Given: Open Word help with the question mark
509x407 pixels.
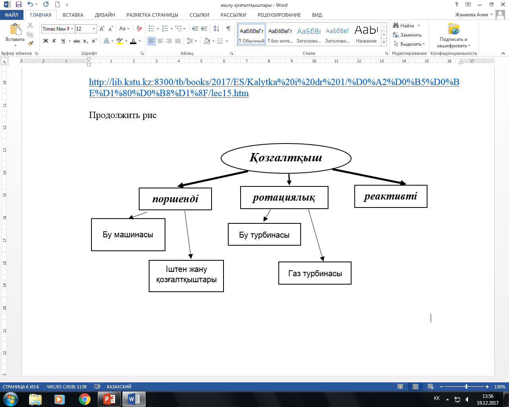Looking at the screenshot, I should [457, 5].
